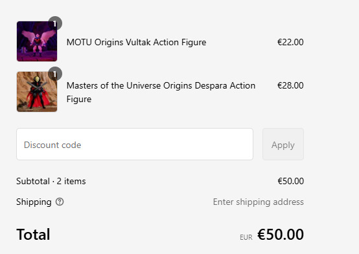
Task: Open the Vultak figure thumbnail
Action: pyautogui.click(x=37, y=41)
